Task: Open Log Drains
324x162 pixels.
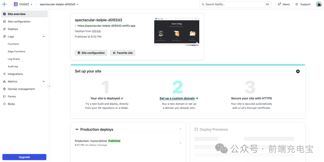Action: (14, 59)
